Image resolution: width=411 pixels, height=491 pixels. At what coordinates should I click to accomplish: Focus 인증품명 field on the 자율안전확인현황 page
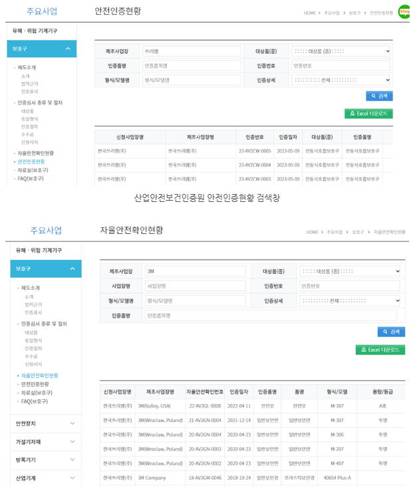271,316
